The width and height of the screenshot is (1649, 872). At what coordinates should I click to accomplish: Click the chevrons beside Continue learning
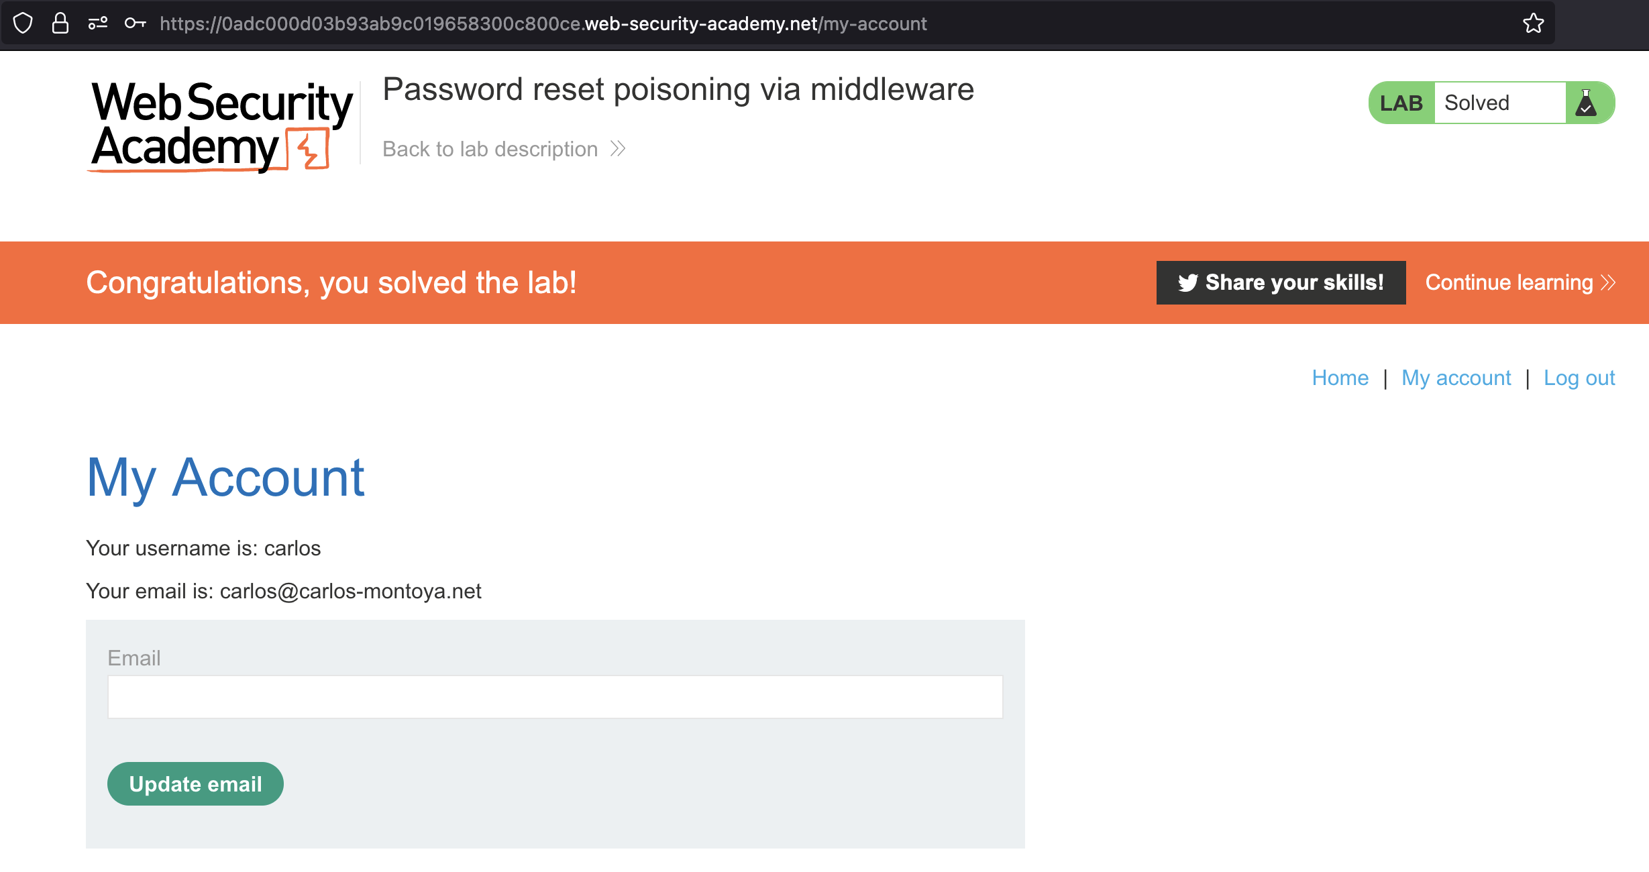tap(1608, 282)
